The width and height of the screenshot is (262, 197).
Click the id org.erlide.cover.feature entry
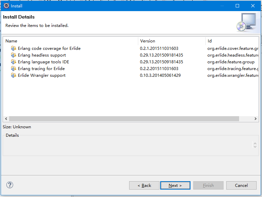tap(233, 48)
